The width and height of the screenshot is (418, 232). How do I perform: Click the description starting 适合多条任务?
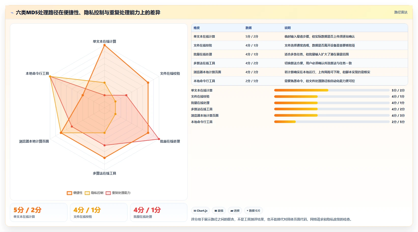point(316,54)
